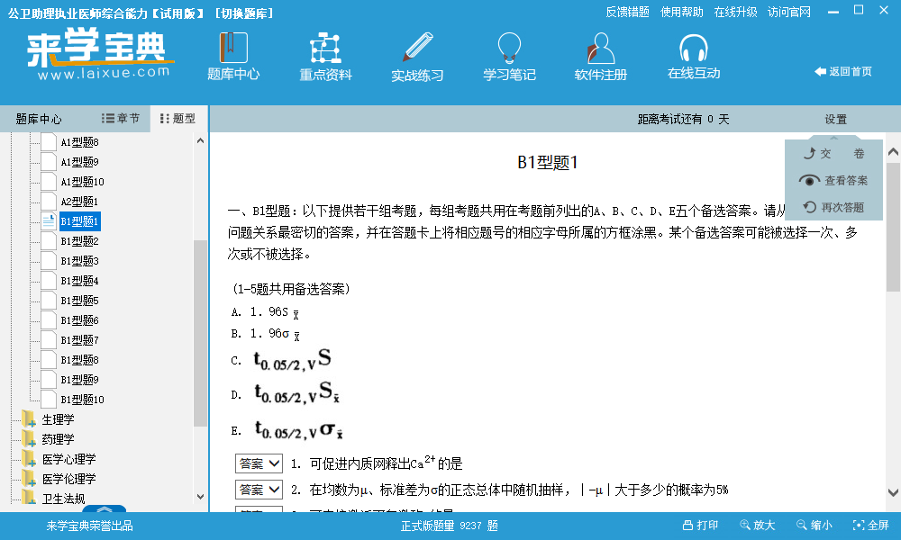Open 软件注册 user icon
The height and width of the screenshot is (540, 901).
pyautogui.click(x=601, y=48)
